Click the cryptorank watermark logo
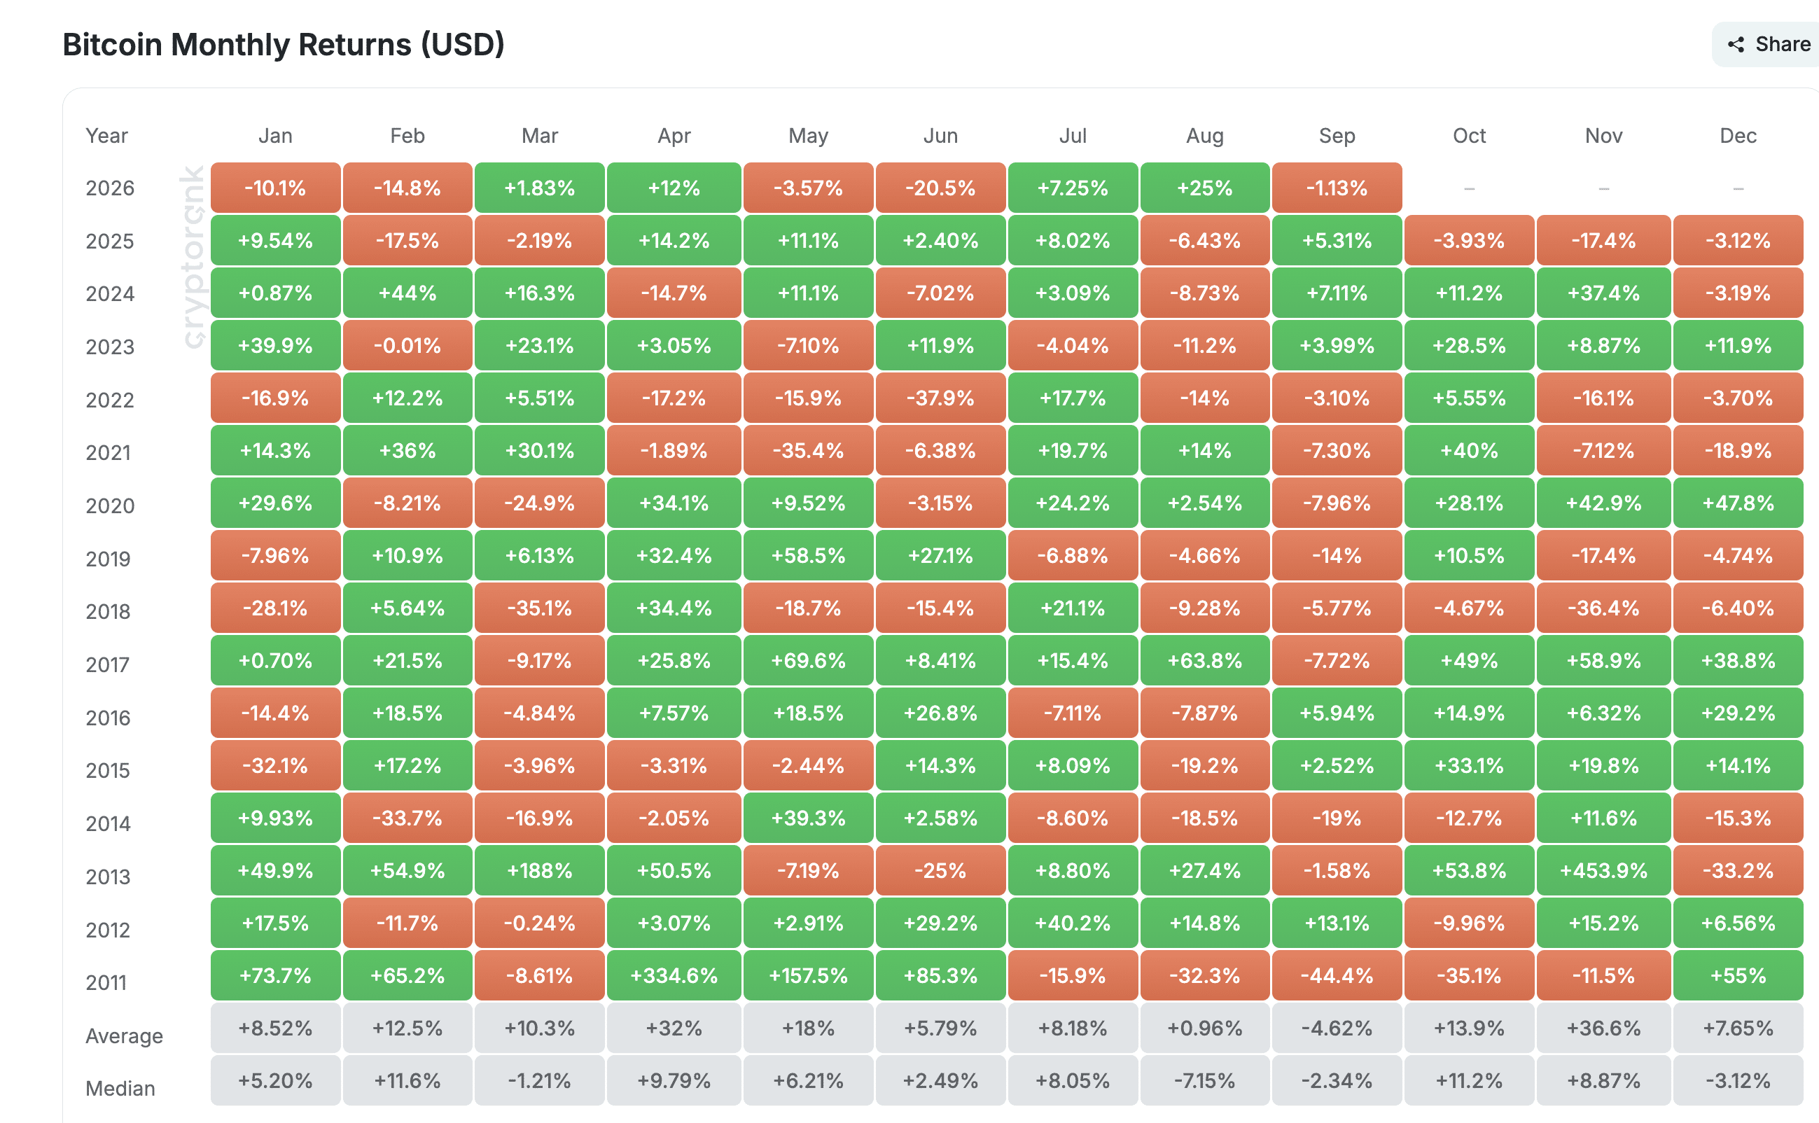 193,256
